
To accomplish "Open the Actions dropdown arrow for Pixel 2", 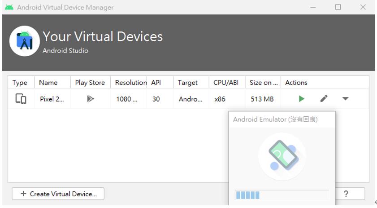I will click(x=345, y=99).
